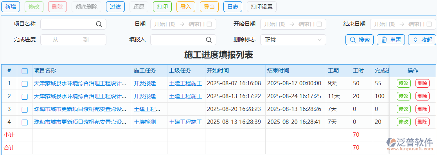
Task: Open the 删除标志 dropdown showing 正常
Action: pos(293,40)
